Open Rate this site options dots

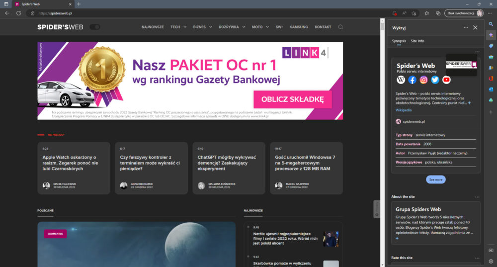[x=477, y=258]
